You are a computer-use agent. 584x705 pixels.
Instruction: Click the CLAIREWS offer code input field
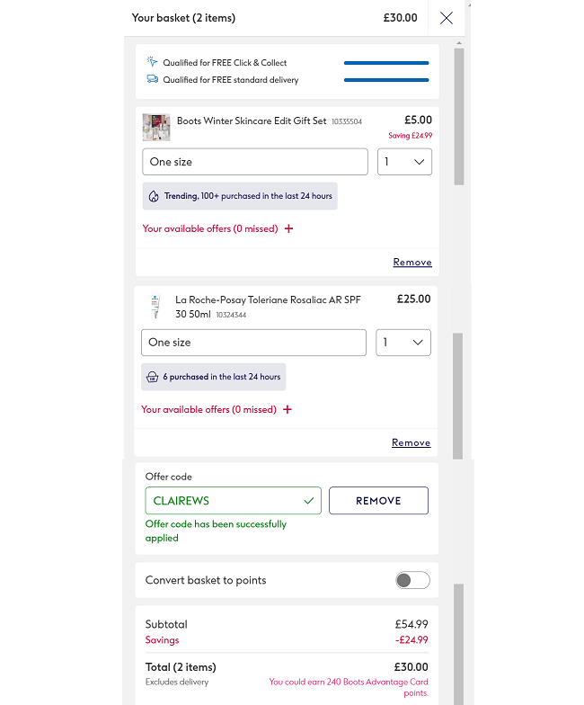[225, 500]
